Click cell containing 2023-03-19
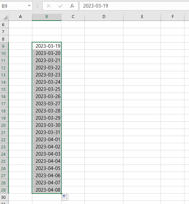 click(x=47, y=46)
